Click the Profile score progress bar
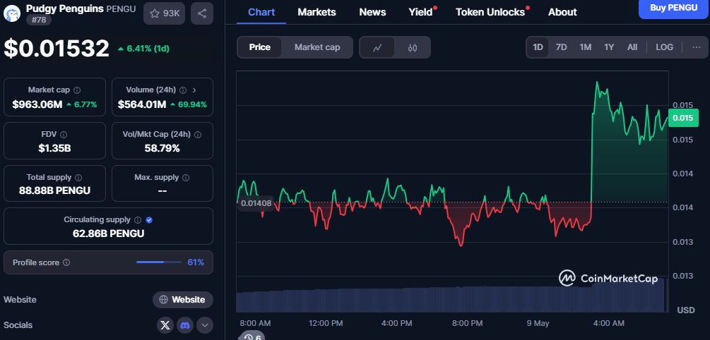 158,262
